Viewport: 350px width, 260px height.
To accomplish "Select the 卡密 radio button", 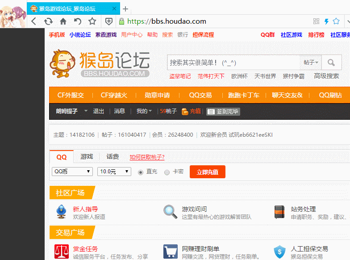I will (167, 172).
